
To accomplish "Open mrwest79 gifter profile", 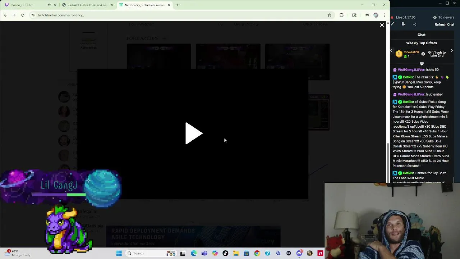I will click(411, 52).
